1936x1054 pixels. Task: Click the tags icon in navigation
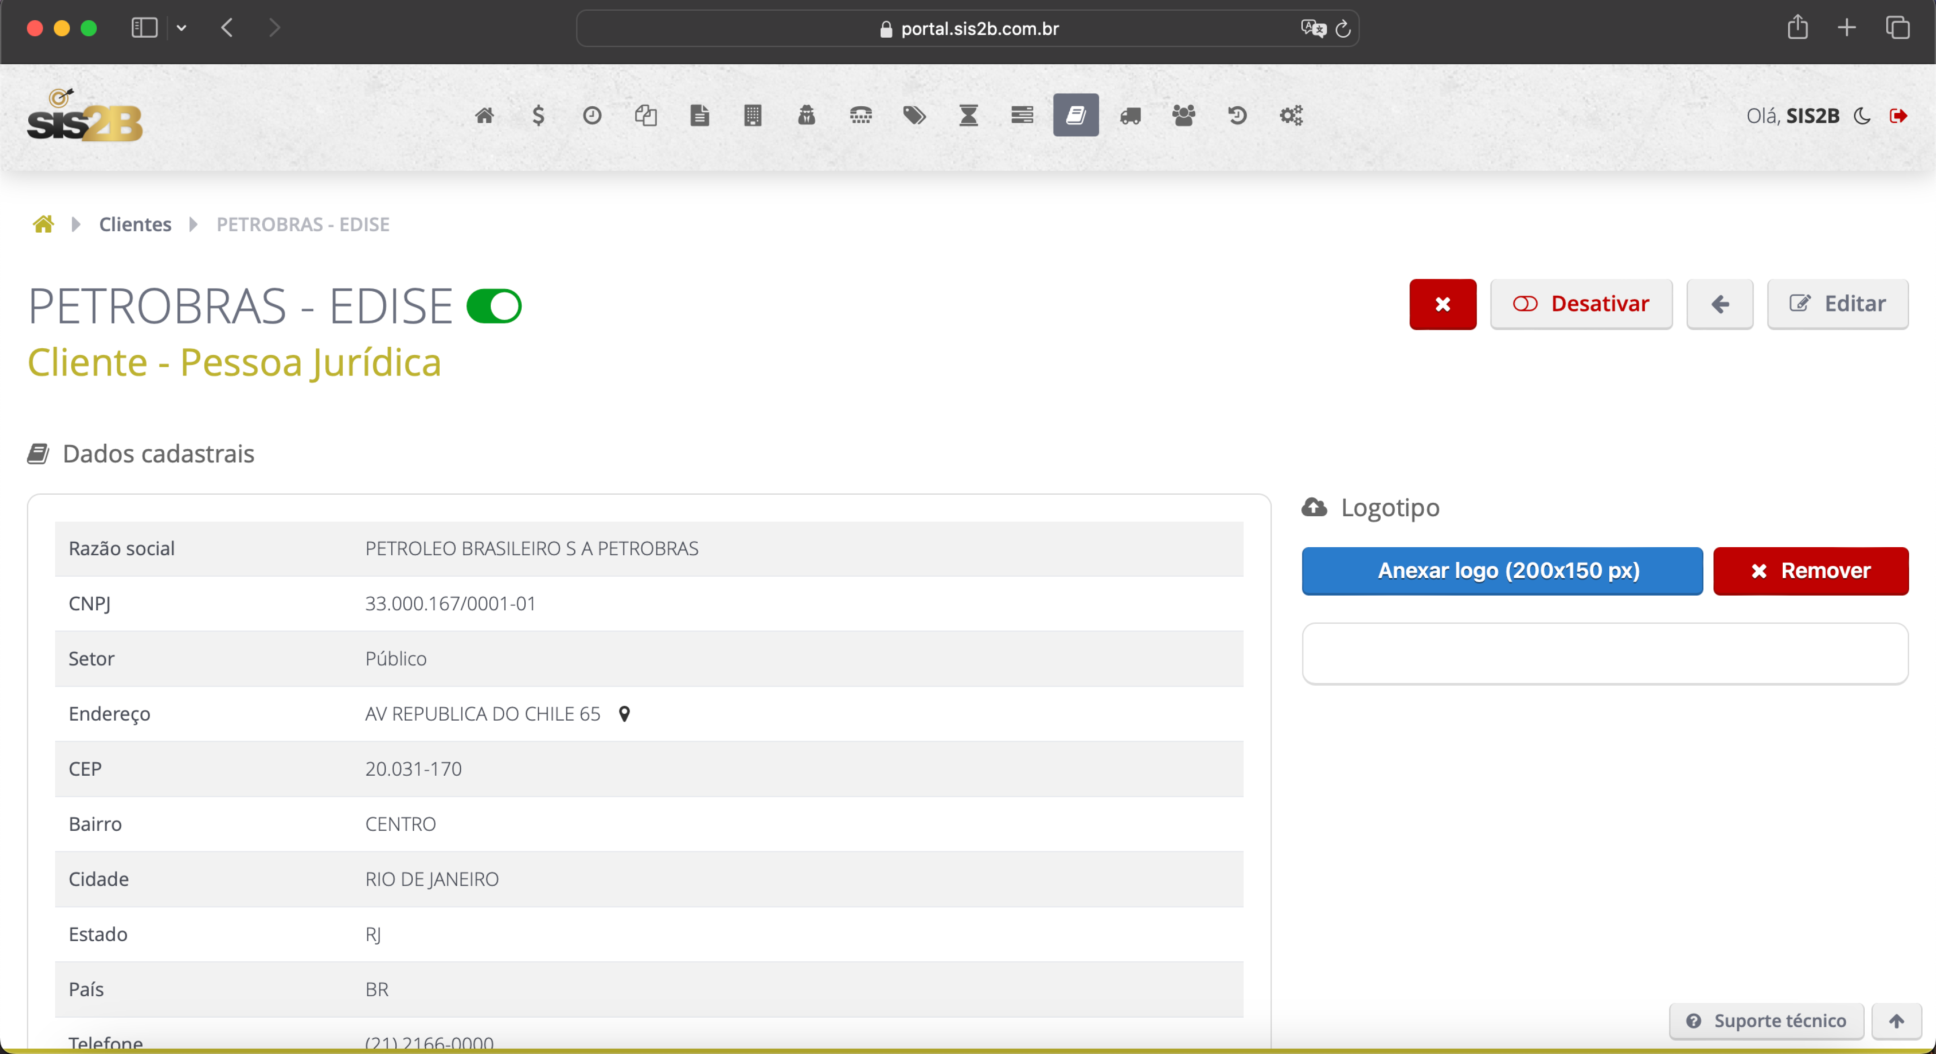pyautogui.click(x=914, y=116)
